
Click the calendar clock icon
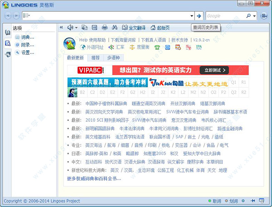[x=178, y=47]
